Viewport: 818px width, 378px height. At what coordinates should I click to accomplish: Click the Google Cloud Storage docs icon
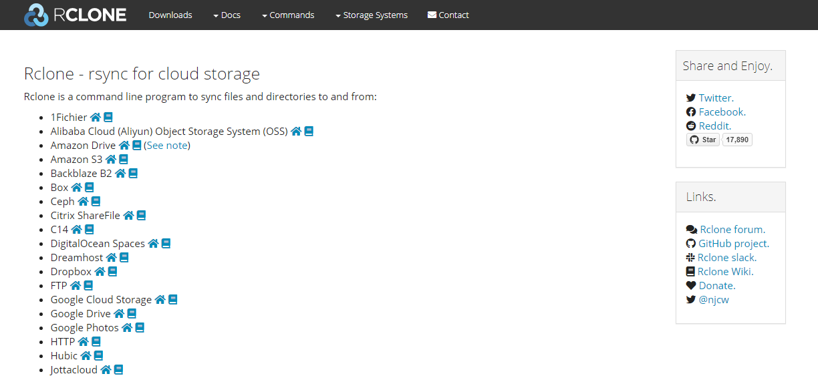coord(172,300)
